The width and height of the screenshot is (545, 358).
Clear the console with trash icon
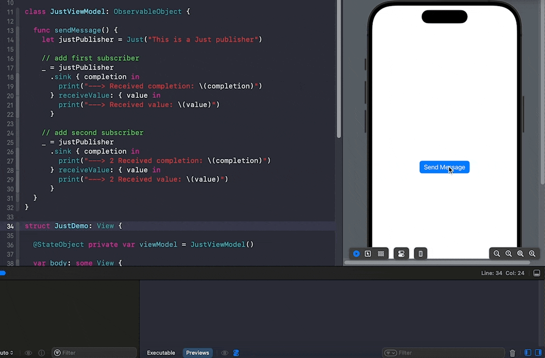coord(512,353)
